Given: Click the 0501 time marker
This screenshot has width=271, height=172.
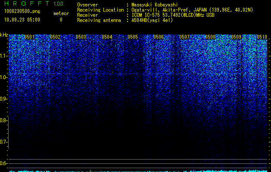Looking at the screenshot, I should (29, 37).
